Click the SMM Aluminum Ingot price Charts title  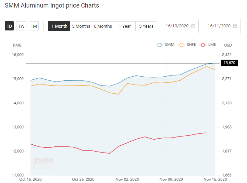[52, 5]
